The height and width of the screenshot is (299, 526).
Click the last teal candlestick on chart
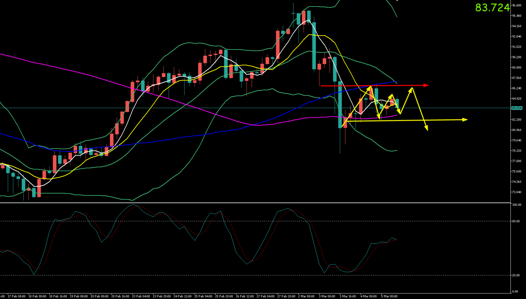pos(397,103)
